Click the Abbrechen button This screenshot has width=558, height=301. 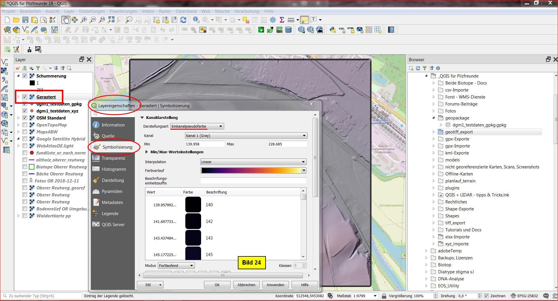[x=246, y=285]
